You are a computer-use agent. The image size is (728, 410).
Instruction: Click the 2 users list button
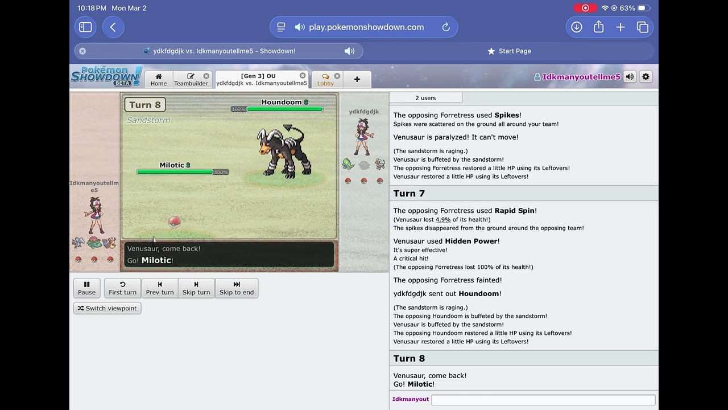(425, 97)
